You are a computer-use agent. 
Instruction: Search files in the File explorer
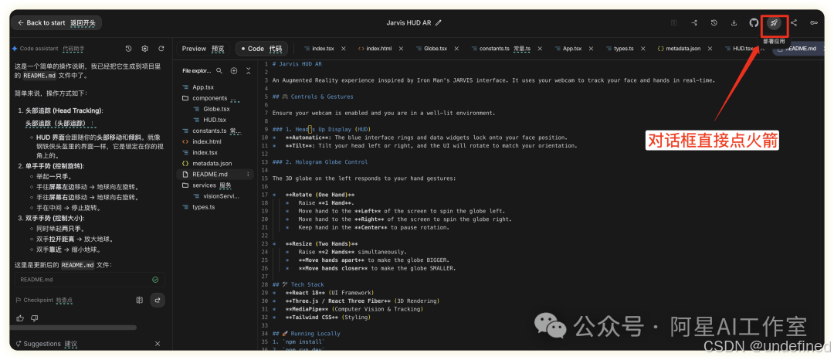pyautogui.click(x=219, y=71)
